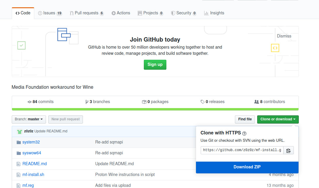Open the syswow64 folder
Viewport: 319px width, 188px height.
pos(32,153)
